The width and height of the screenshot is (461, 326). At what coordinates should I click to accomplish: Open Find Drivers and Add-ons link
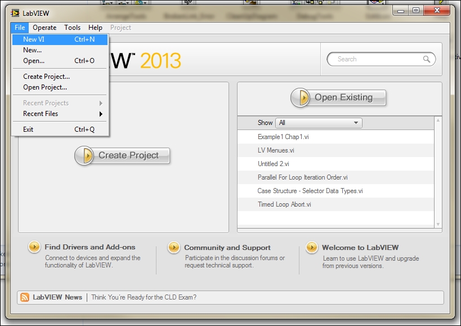(90, 247)
